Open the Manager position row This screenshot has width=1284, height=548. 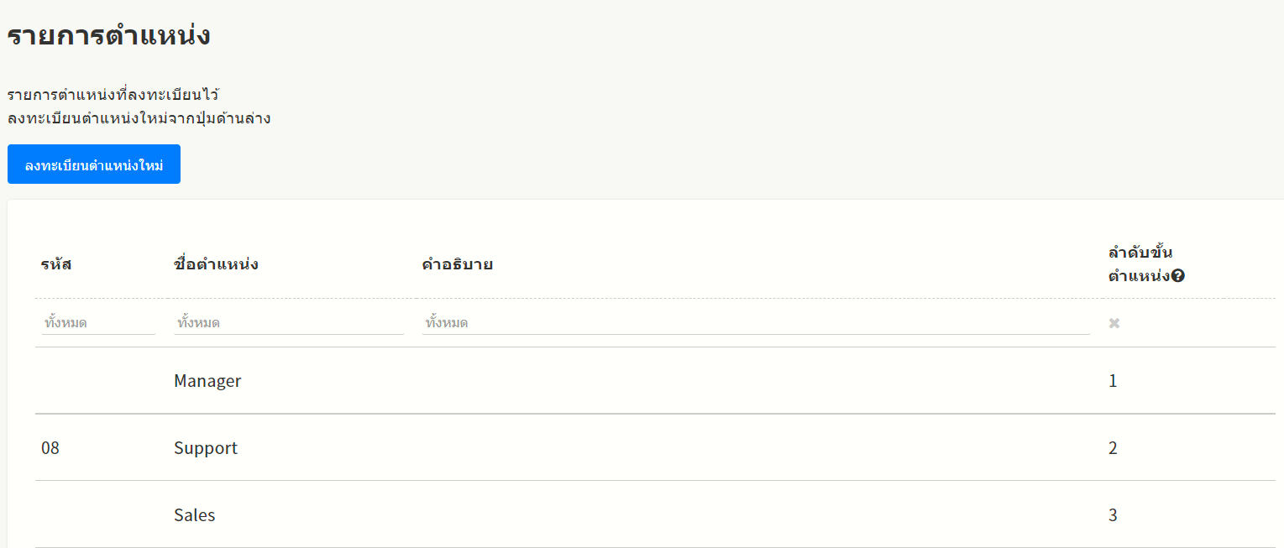tap(207, 381)
